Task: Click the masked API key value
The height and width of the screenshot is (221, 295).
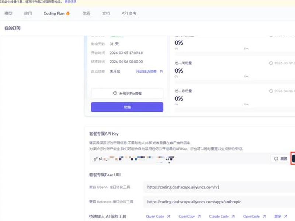Action: [136, 159]
